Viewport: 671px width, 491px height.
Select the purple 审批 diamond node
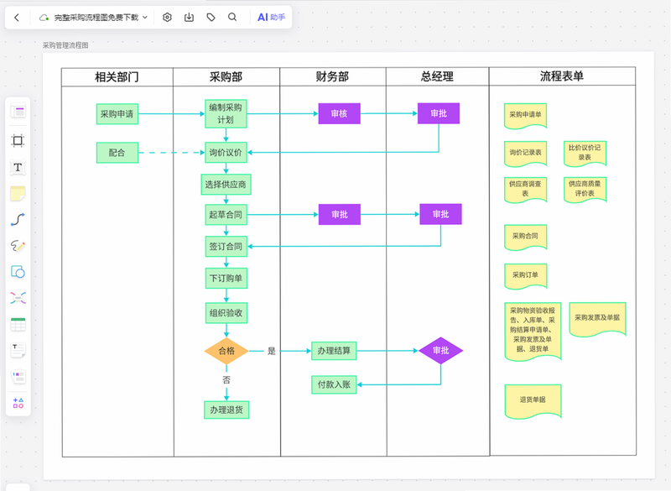[x=441, y=351]
